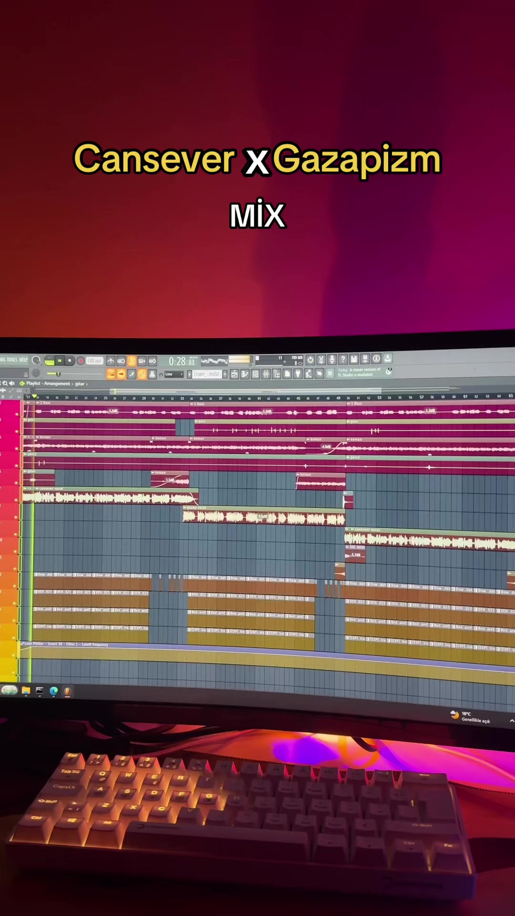515x916 pixels.
Task: Click the plus button beside pattern selector
Action: click(225, 375)
